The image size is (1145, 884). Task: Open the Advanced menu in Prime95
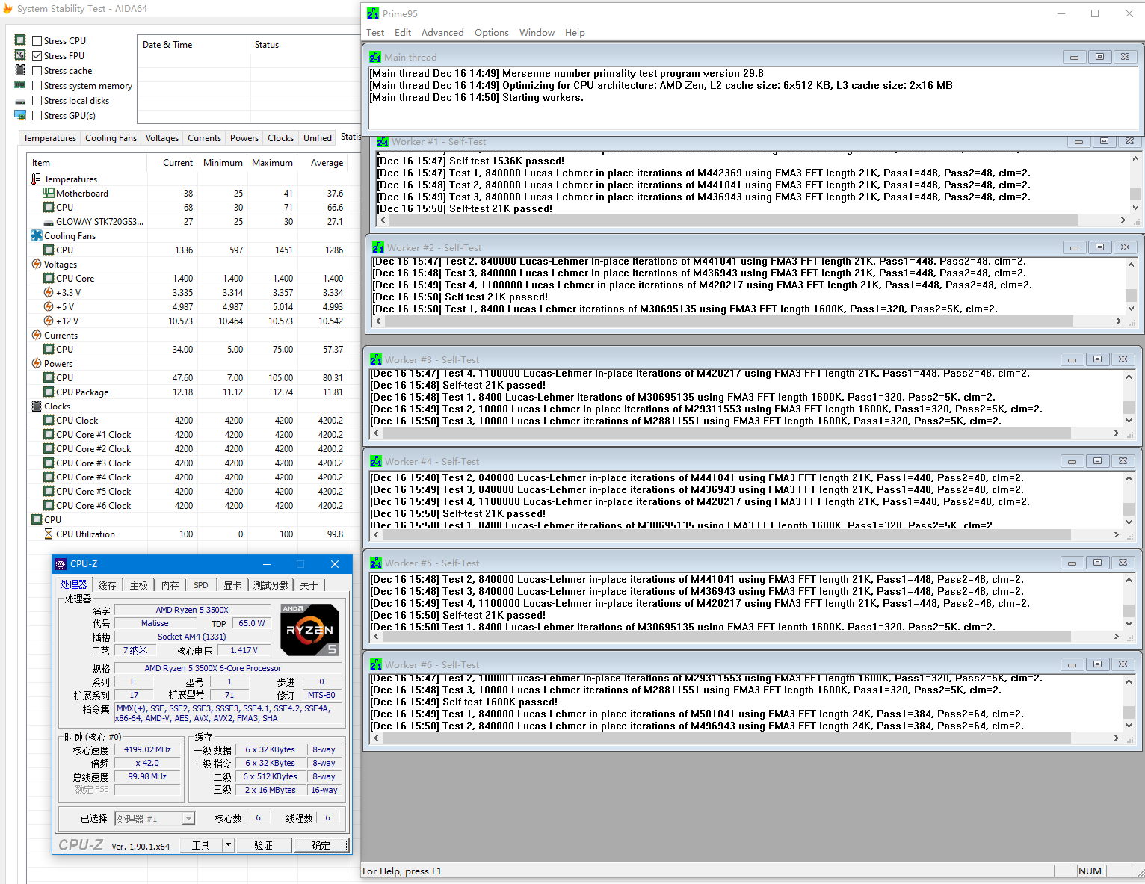coord(442,33)
